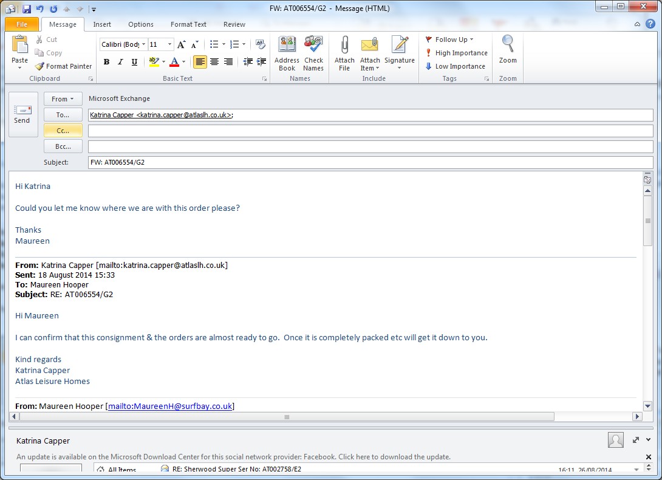Viewport: 662px width, 480px height.
Task: Click the yellow text highlight color button
Action: (153, 62)
